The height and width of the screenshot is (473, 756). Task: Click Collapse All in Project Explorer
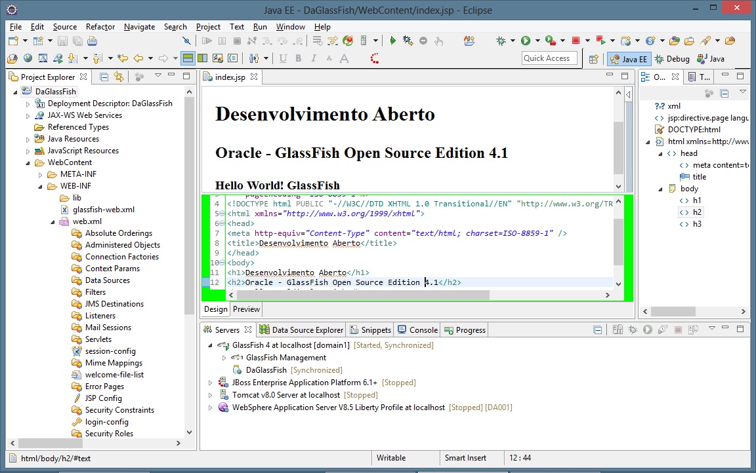pos(104,77)
